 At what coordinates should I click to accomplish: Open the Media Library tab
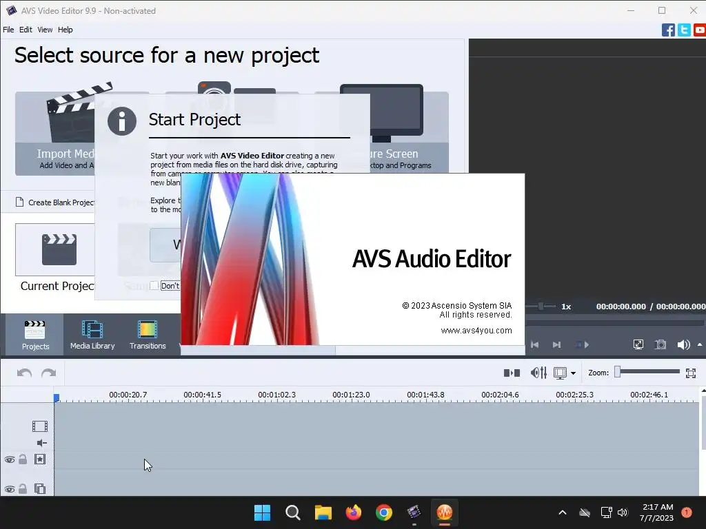[92, 335]
